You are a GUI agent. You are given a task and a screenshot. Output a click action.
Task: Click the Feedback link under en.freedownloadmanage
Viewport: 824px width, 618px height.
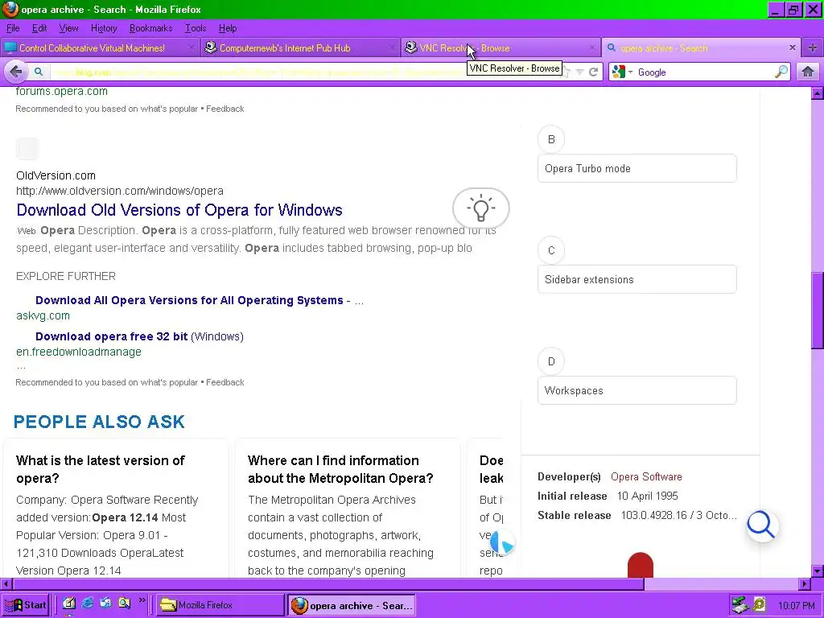tap(225, 382)
